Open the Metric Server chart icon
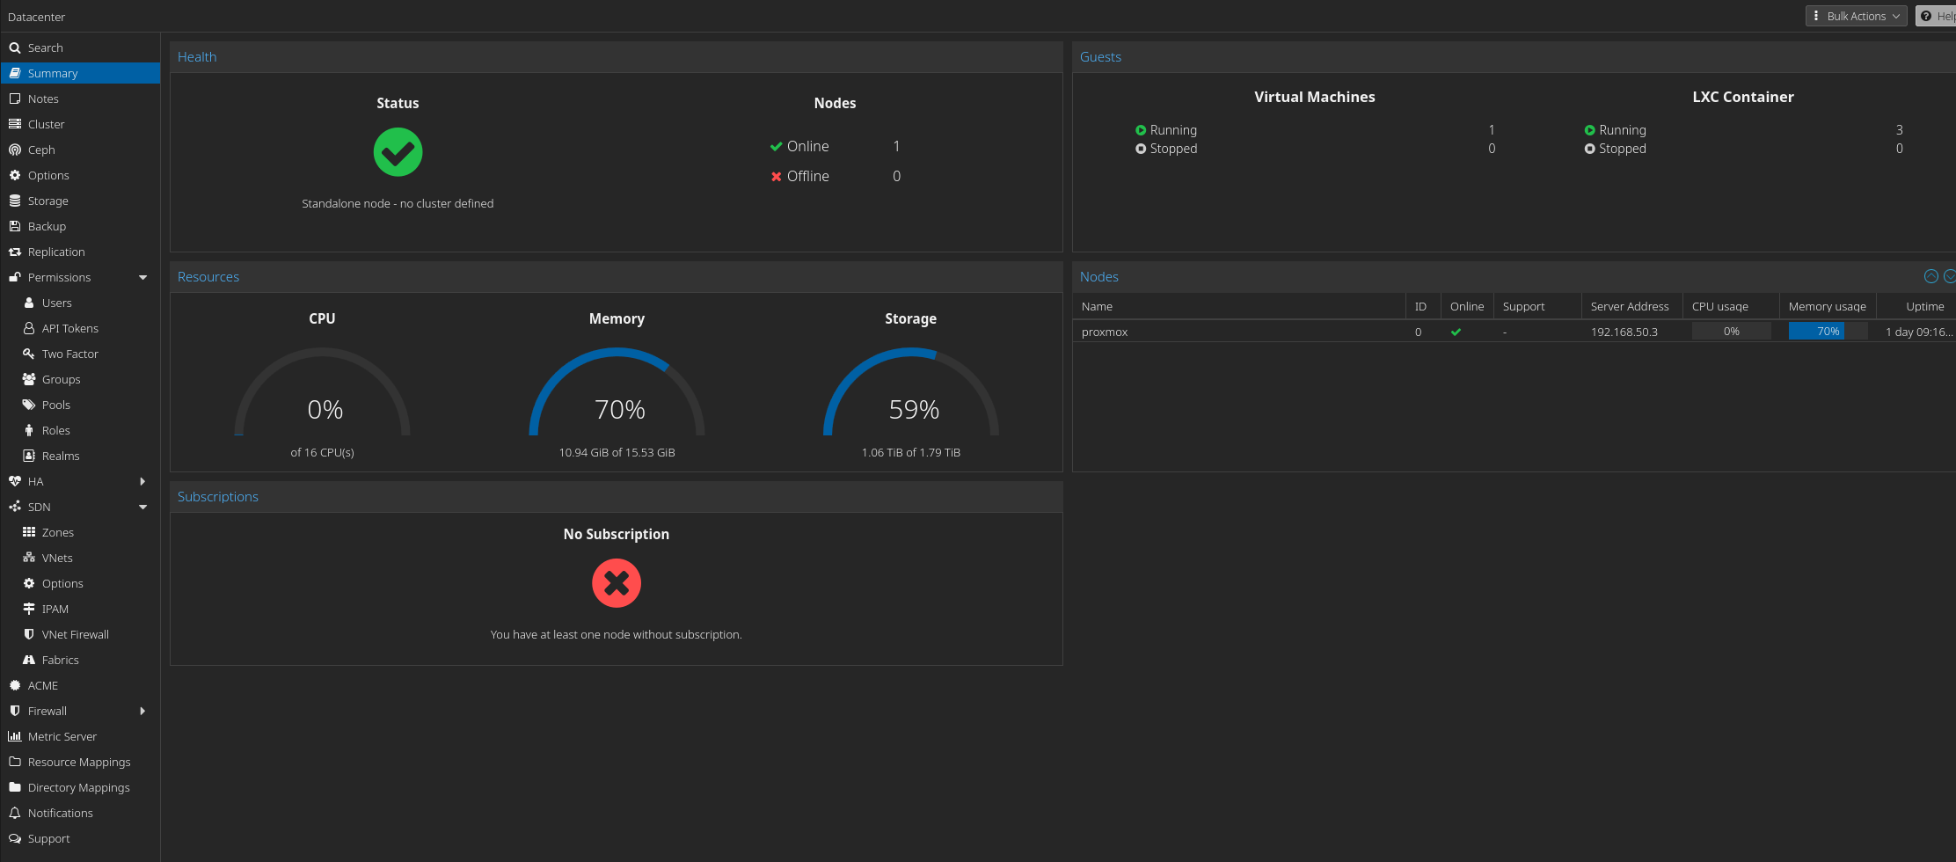Screen dimensions: 1956x862 [x=15, y=736]
